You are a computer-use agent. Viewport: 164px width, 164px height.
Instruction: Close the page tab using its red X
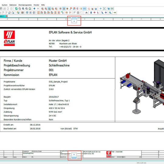[x=7, y=16]
